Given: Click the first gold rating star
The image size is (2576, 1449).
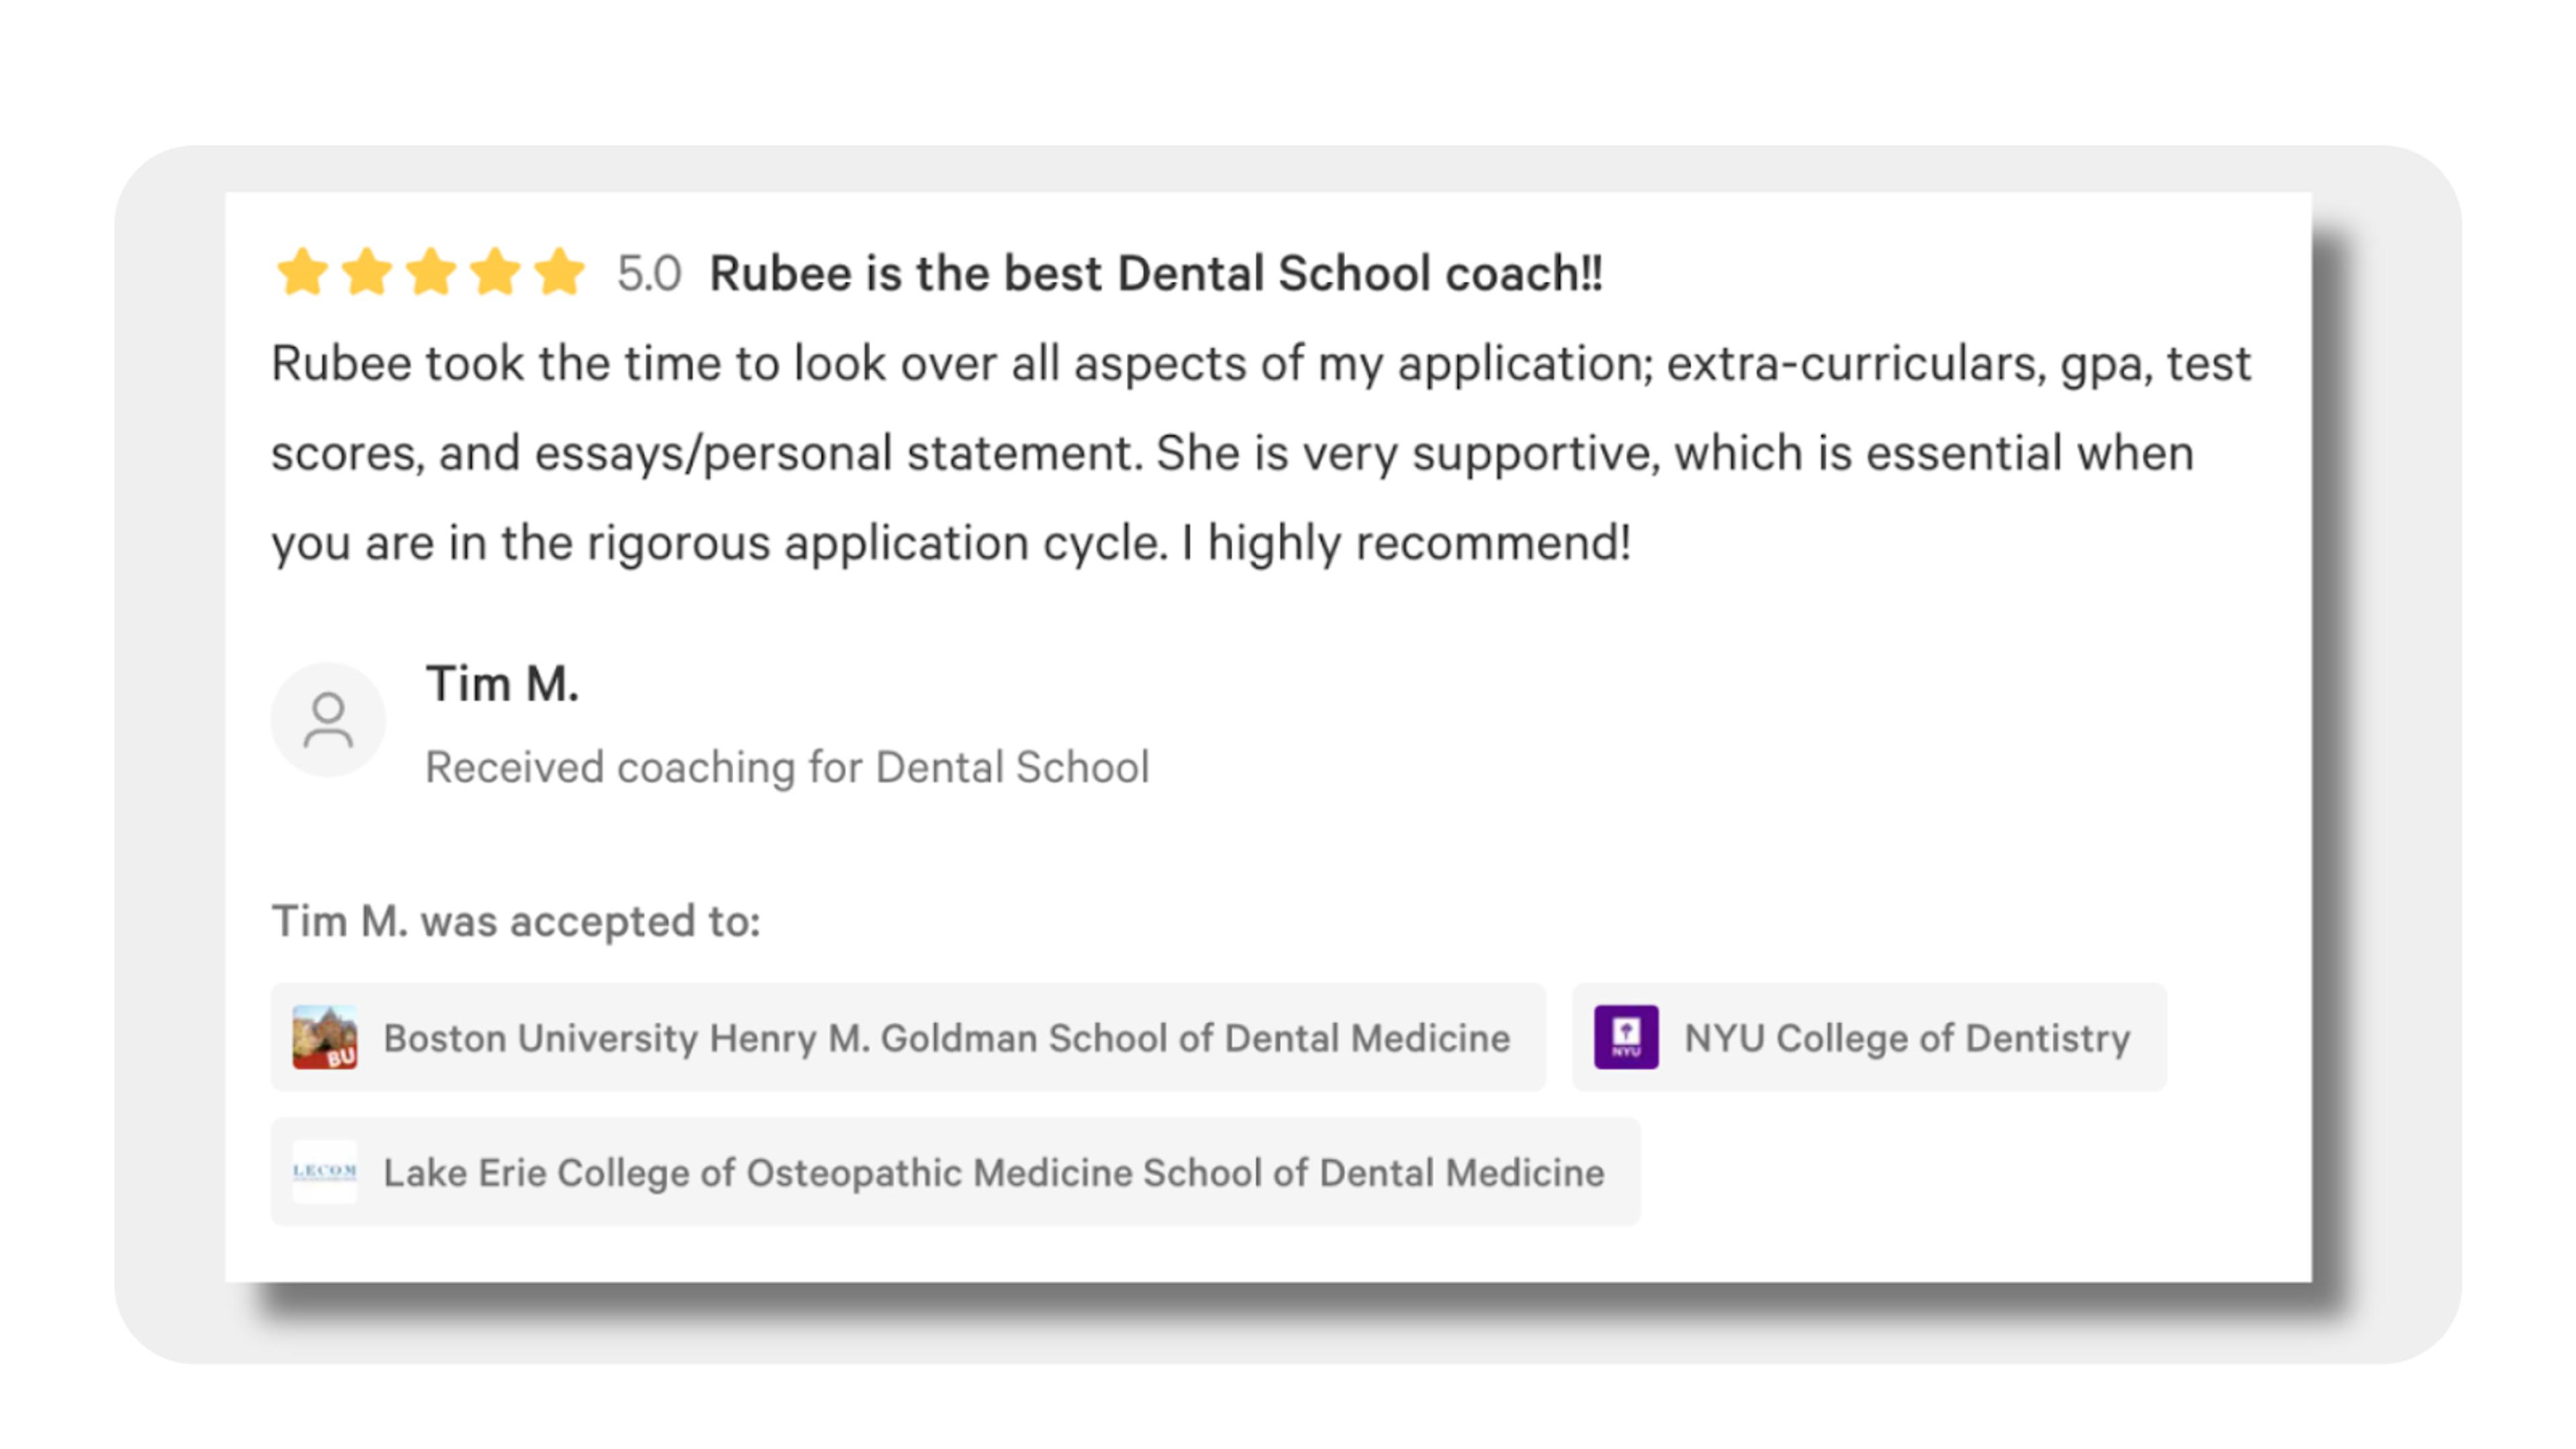Looking at the screenshot, I should click(x=302, y=272).
